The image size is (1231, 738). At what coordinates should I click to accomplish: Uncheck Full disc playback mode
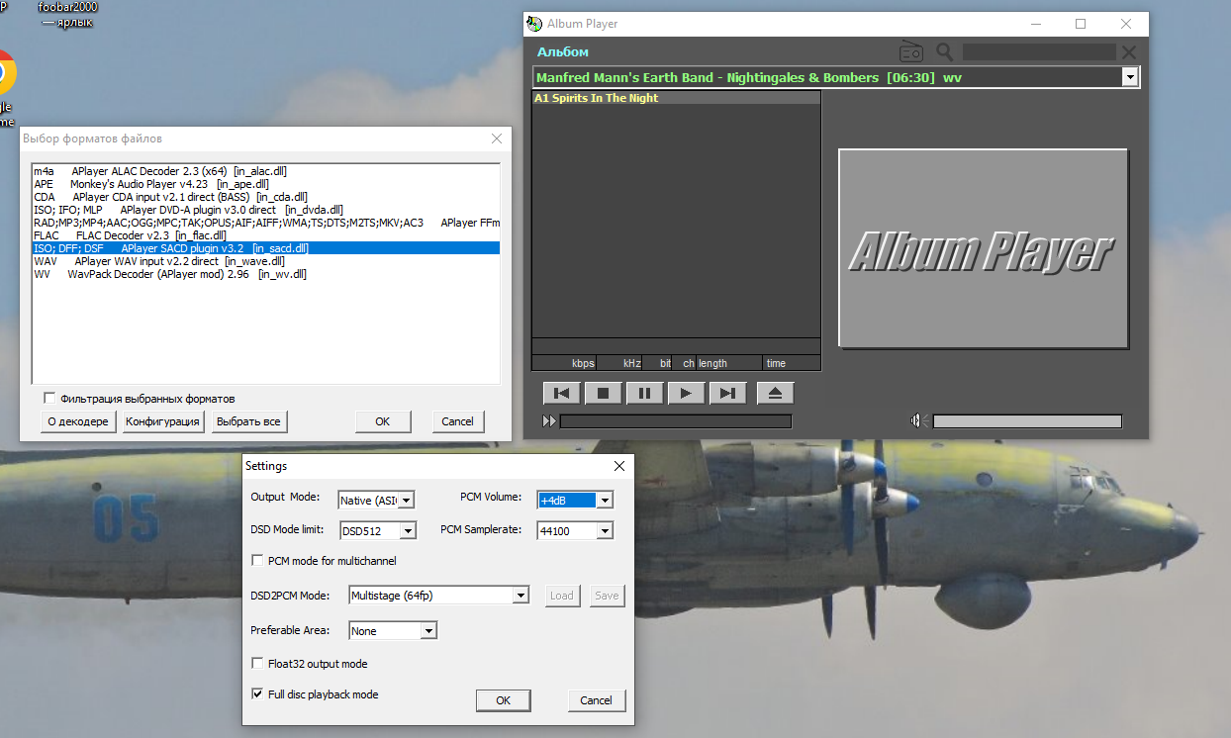click(258, 694)
